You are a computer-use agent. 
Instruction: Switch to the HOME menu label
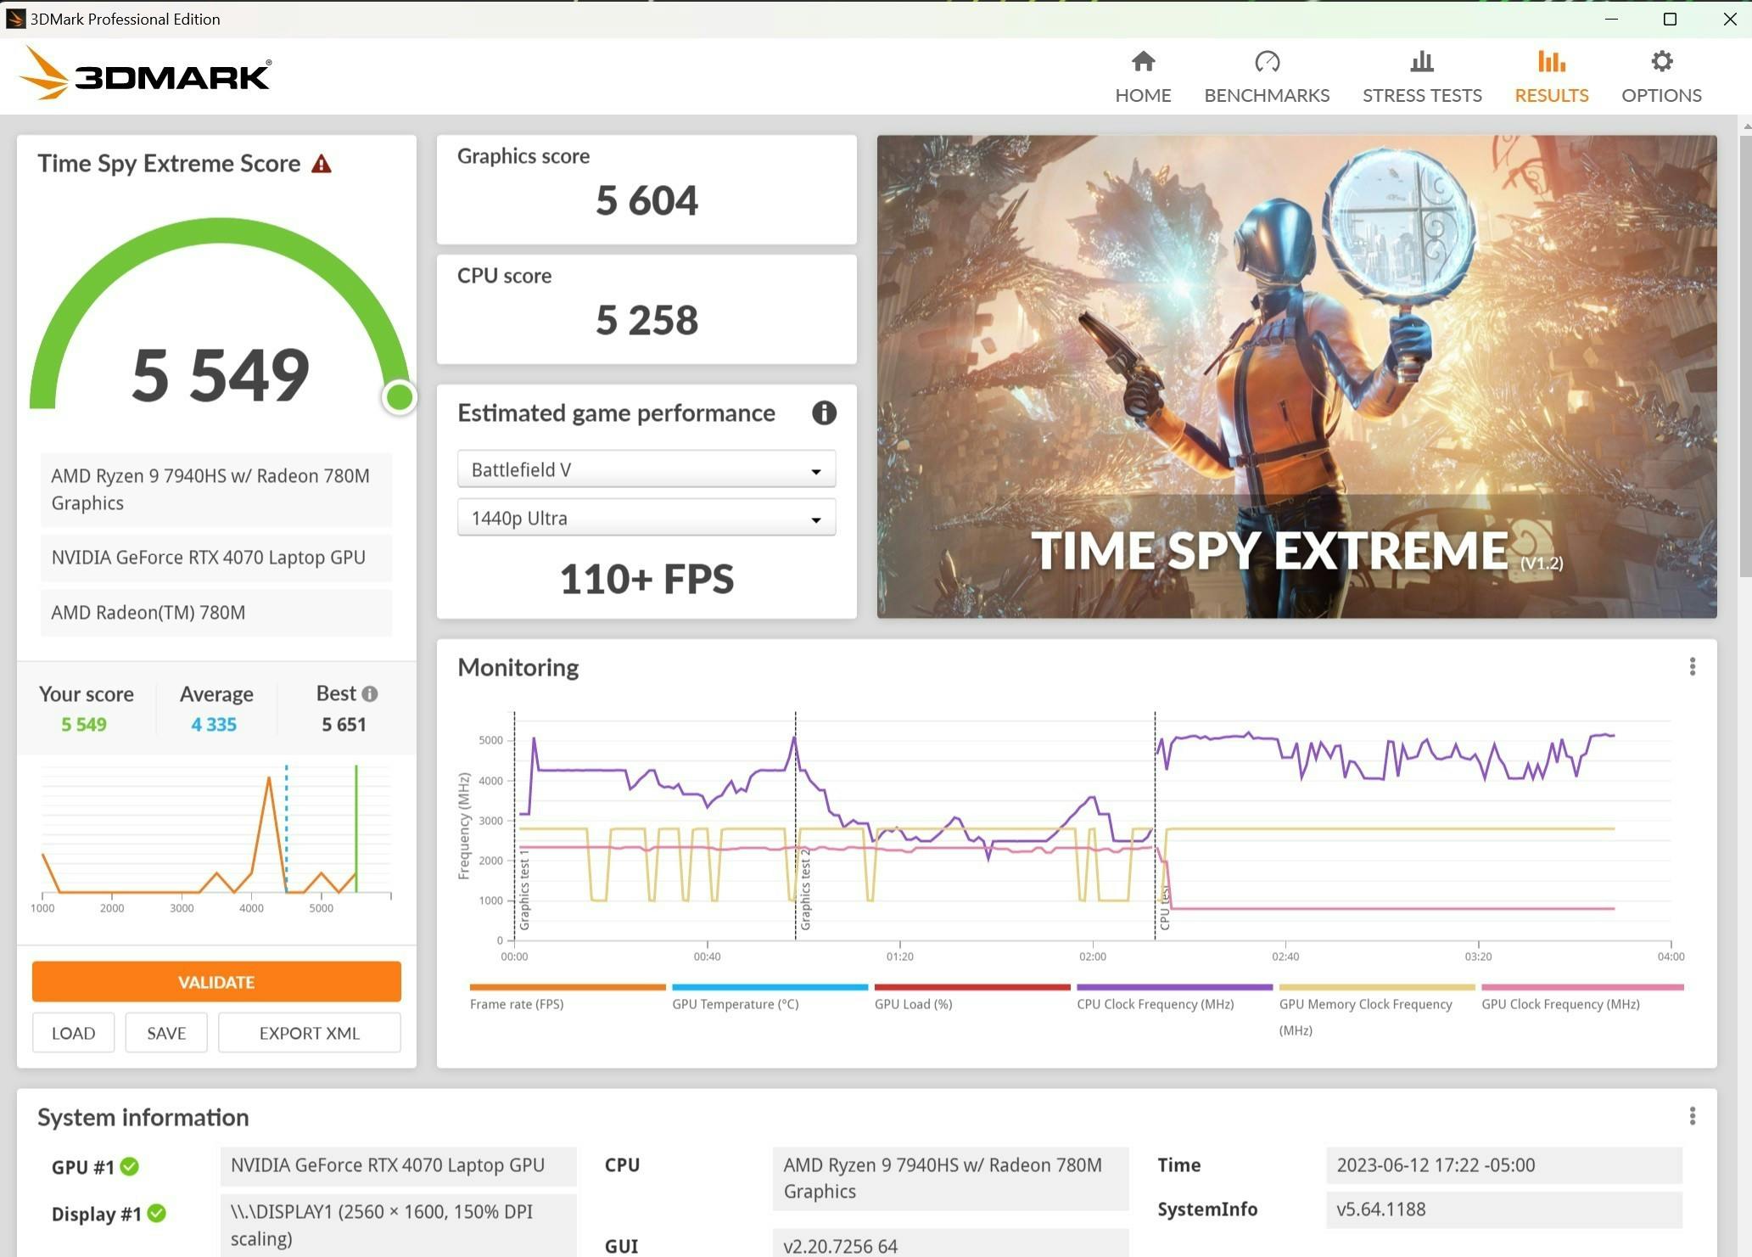tap(1143, 95)
